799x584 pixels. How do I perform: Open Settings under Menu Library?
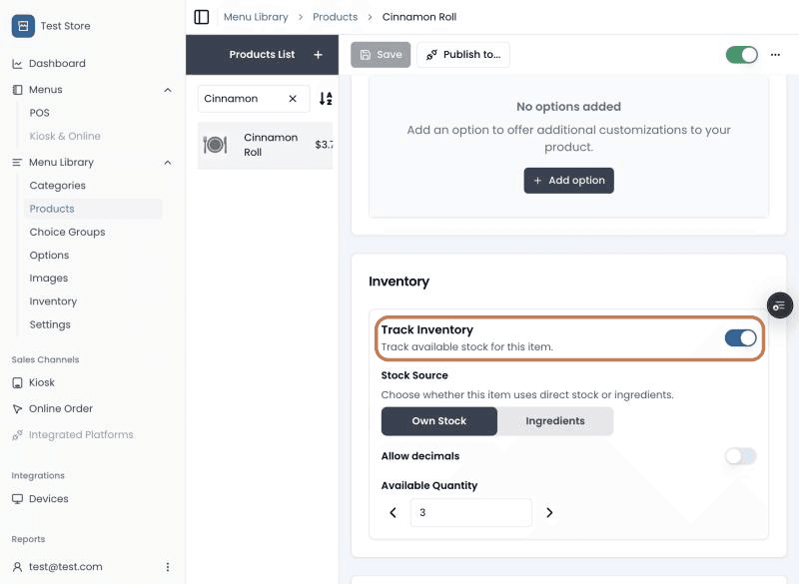(x=50, y=324)
